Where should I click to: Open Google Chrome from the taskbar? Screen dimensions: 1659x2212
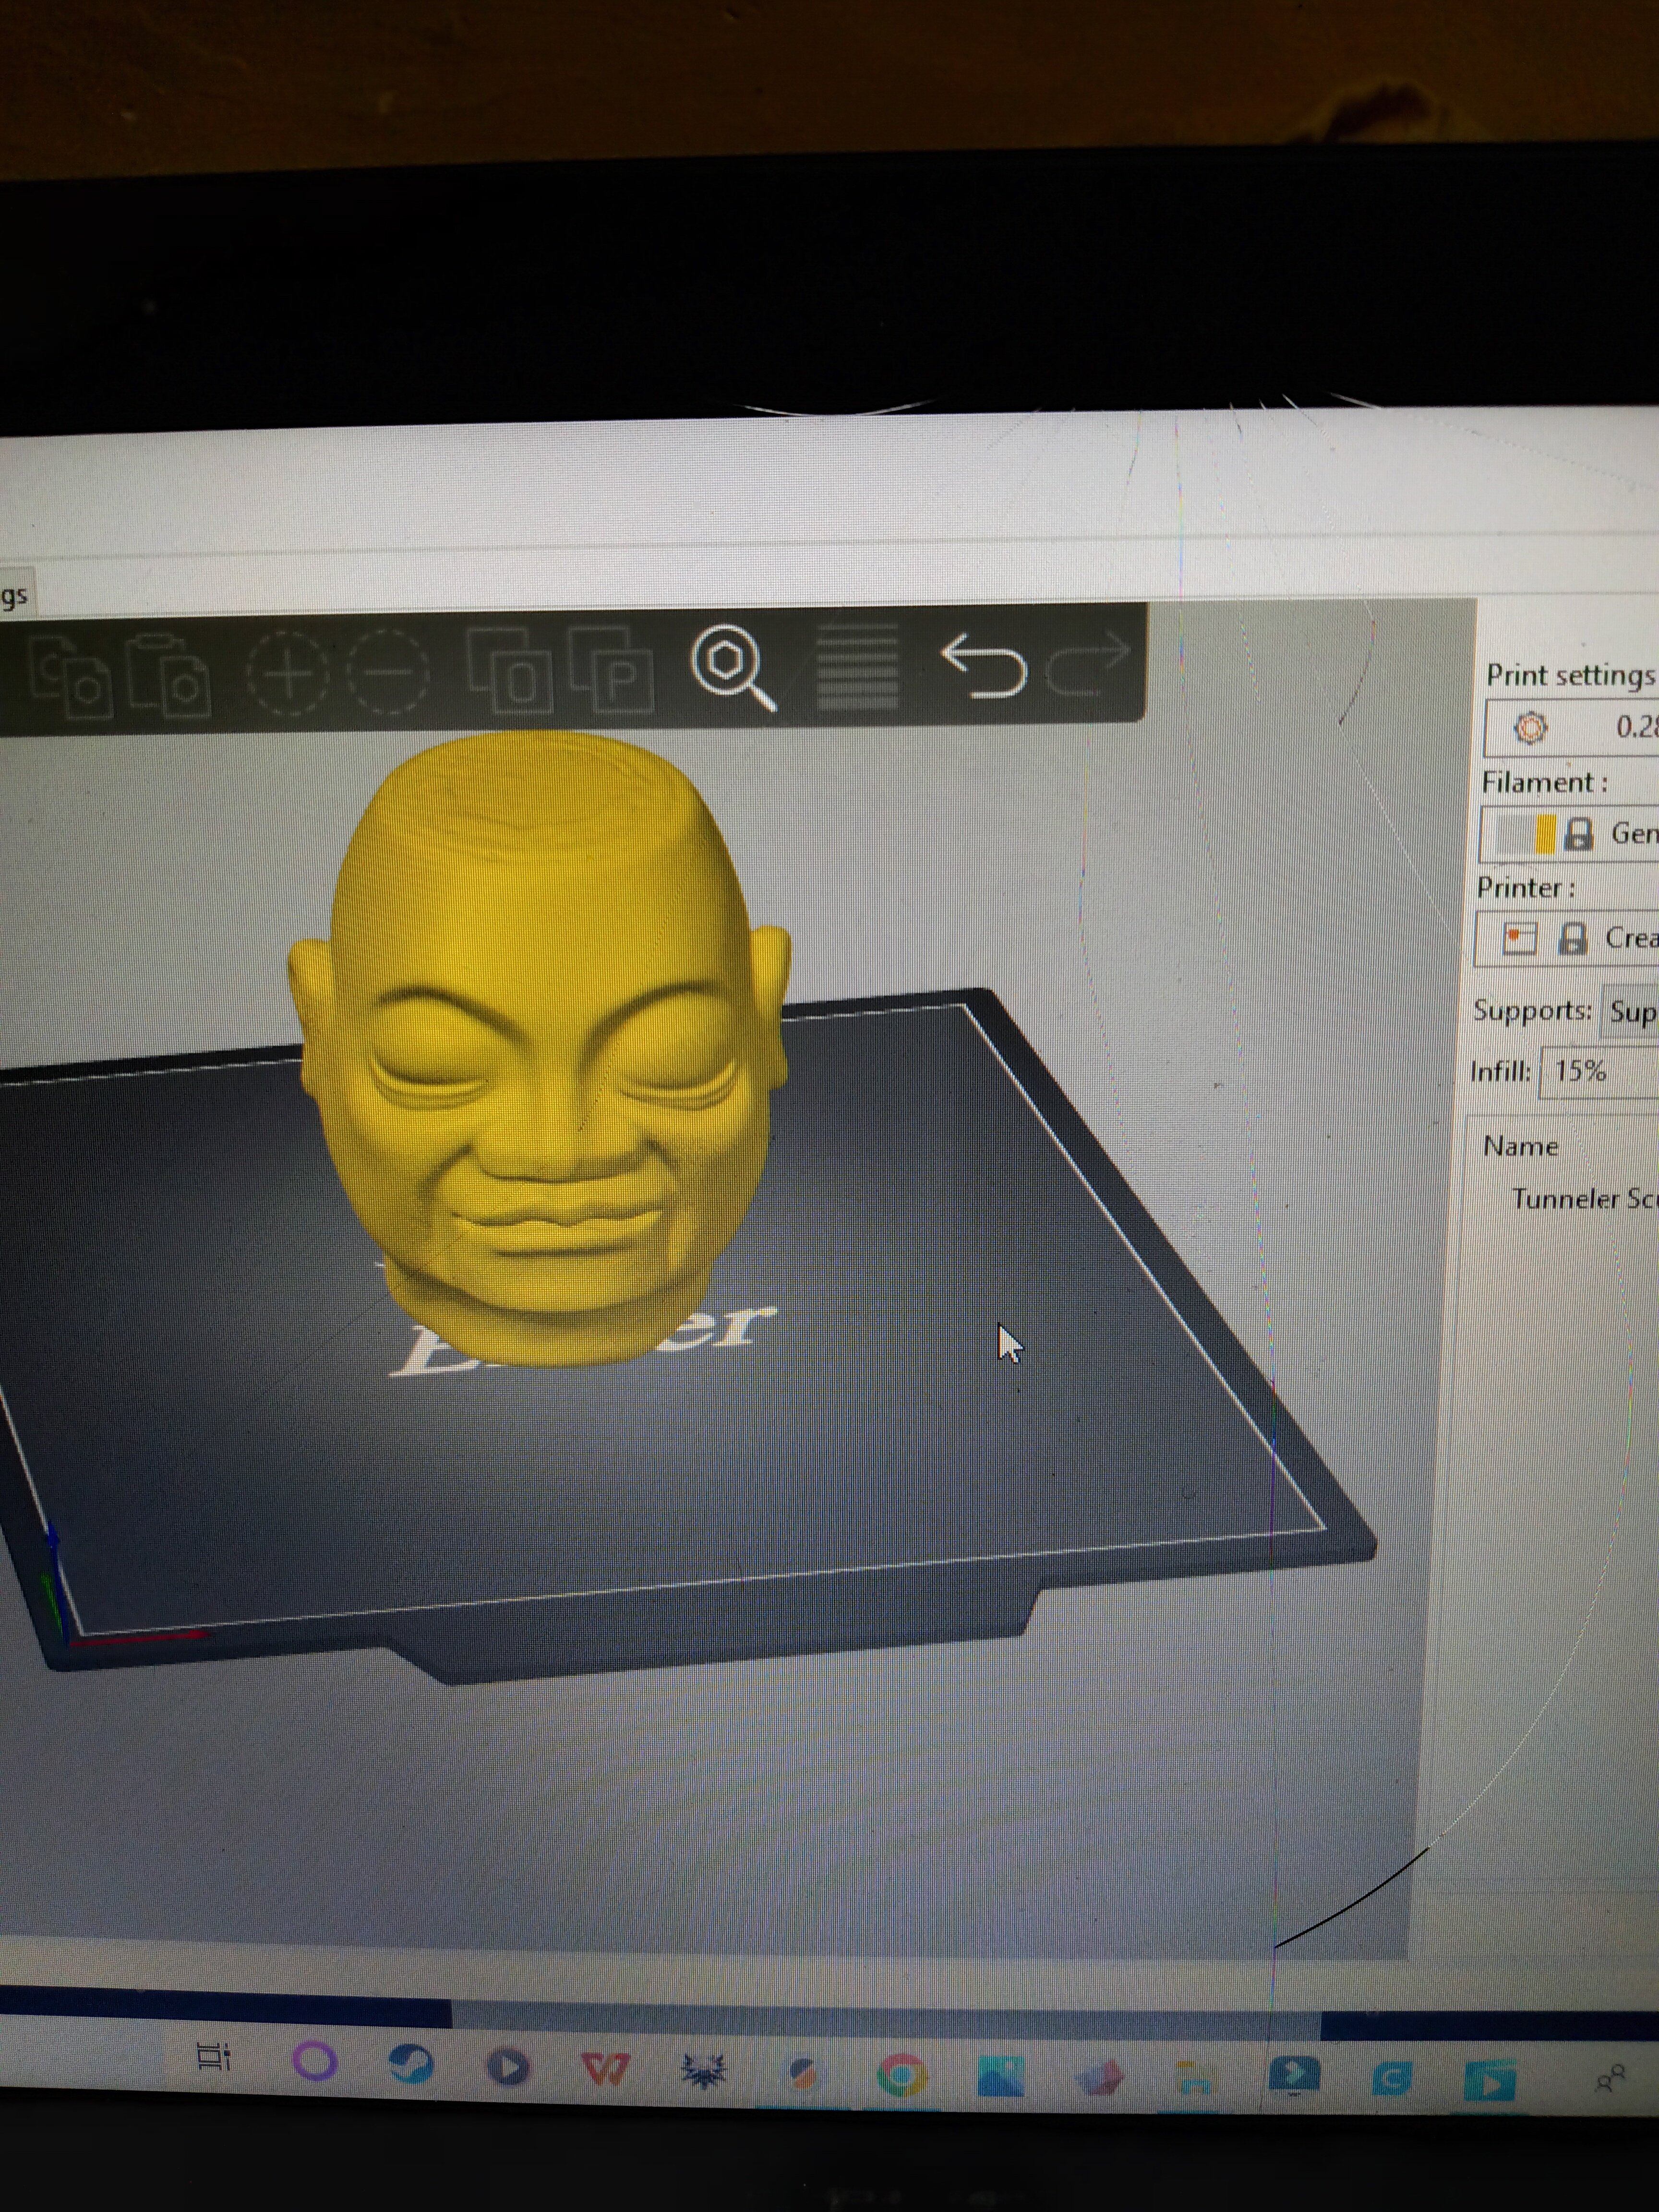click(x=901, y=2076)
